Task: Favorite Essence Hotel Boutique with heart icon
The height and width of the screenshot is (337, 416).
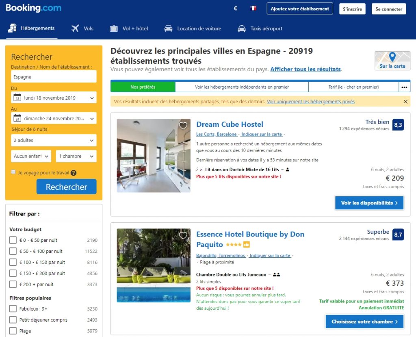Action: 183,235
